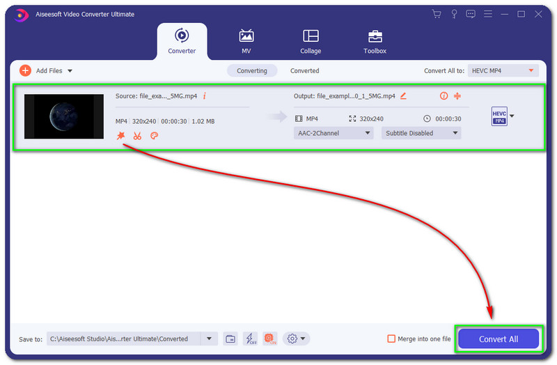Click the source file info icon
This screenshot has width=557, height=365.
point(204,96)
